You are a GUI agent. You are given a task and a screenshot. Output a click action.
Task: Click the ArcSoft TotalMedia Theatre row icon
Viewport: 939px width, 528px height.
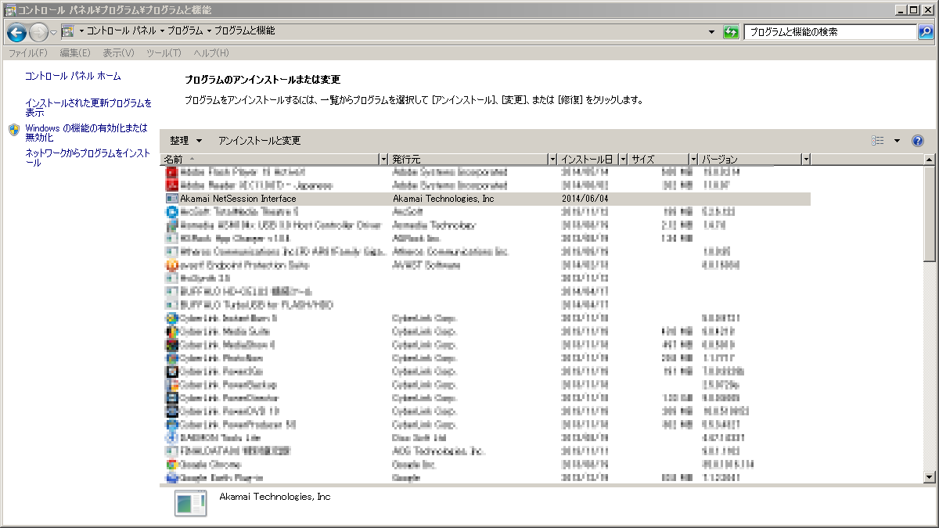tap(172, 212)
